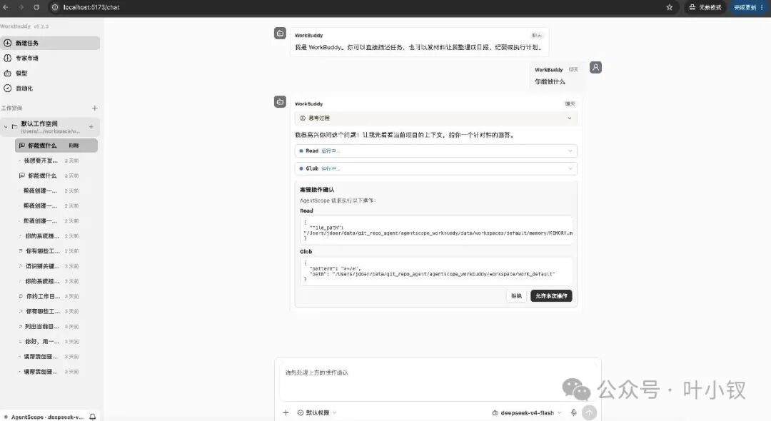Add a chat to 默认工作空间 with its plus
This screenshot has height=421, width=771.
tap(91, 127)
